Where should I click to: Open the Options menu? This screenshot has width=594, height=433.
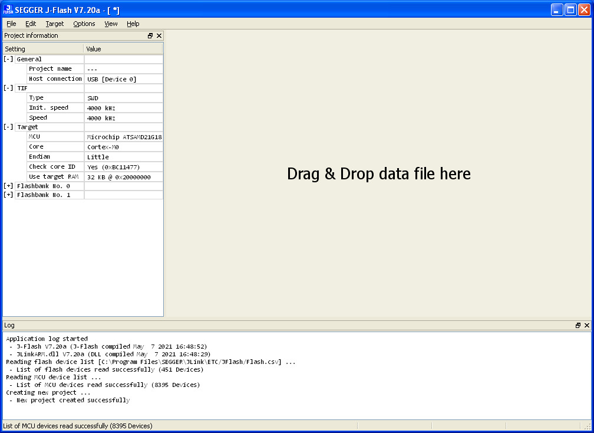click(x=84, y=24)
